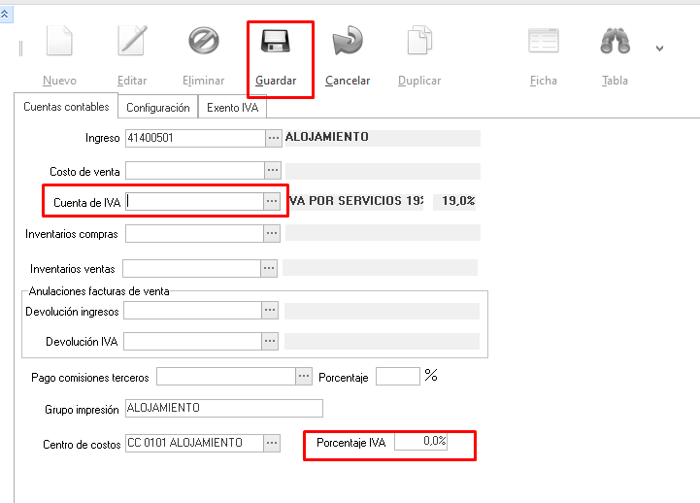Image resolution: width=700 pixels, height=503 pixels.
Task: Click the Editar pencil icon
Action: (131, 41)
